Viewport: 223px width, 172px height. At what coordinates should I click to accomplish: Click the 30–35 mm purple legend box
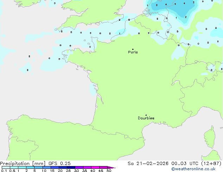coord(79,167)
